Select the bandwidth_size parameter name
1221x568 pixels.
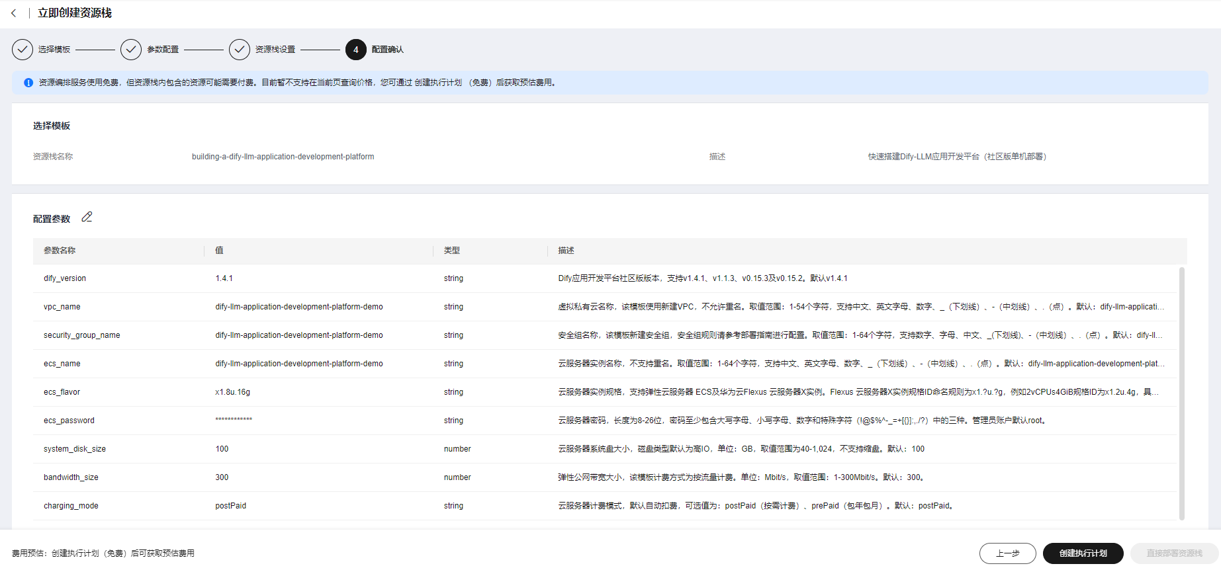click(x=71, y=477)
